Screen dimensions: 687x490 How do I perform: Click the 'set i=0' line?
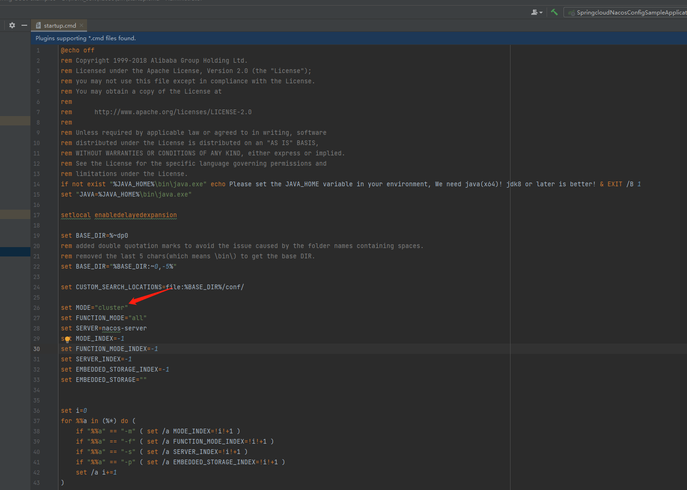point(73,411)
